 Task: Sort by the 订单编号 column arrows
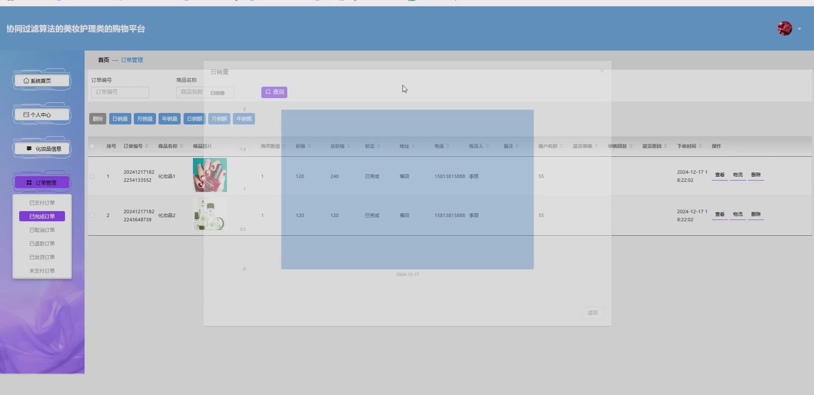pos(147,146)
